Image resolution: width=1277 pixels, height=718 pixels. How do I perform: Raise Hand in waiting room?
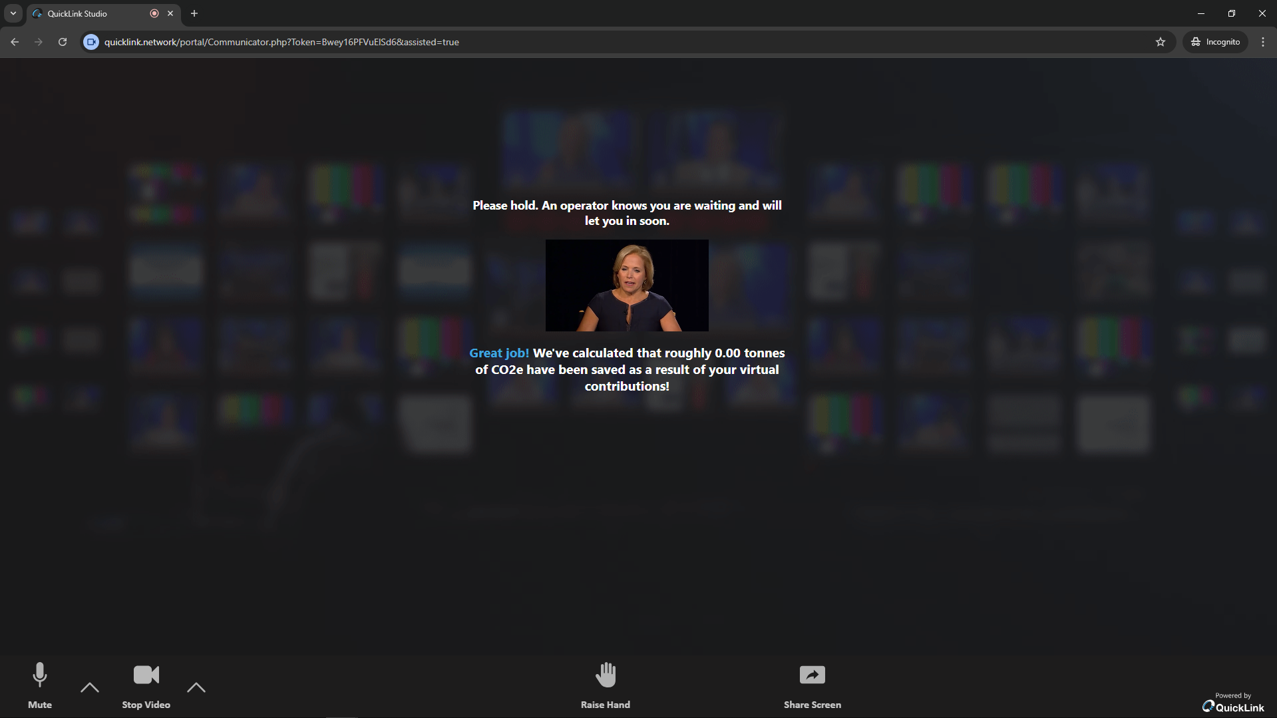605,684
